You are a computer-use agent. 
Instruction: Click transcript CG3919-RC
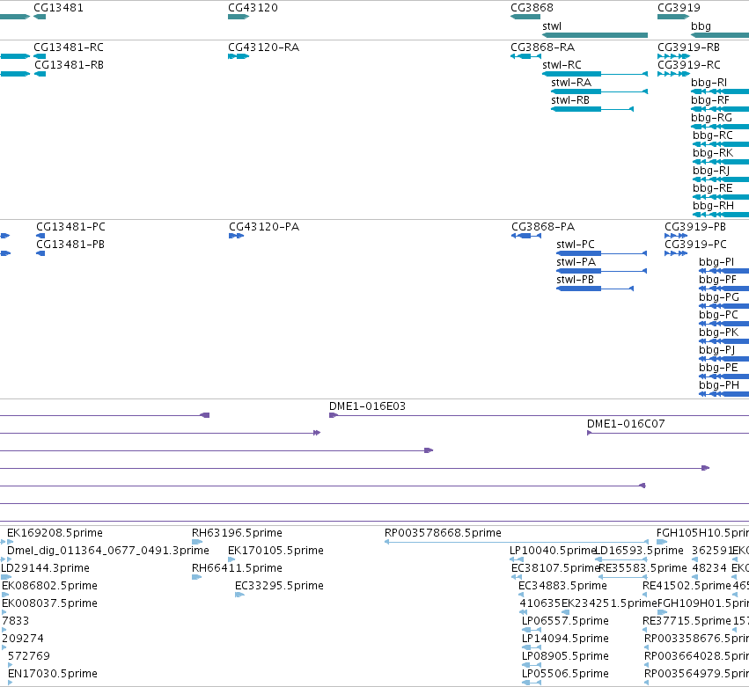(x=689, y=65)
